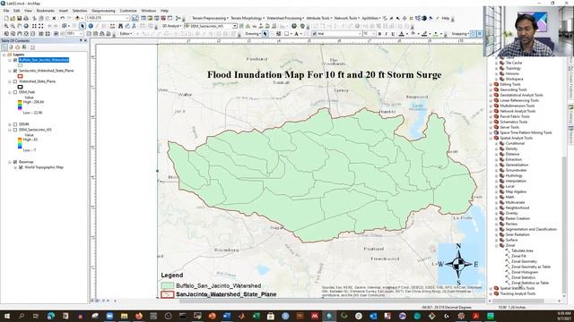The height and width of the screenshot is (322, 574).
Task: Open the Windows menu
Action: coord(148,11)
